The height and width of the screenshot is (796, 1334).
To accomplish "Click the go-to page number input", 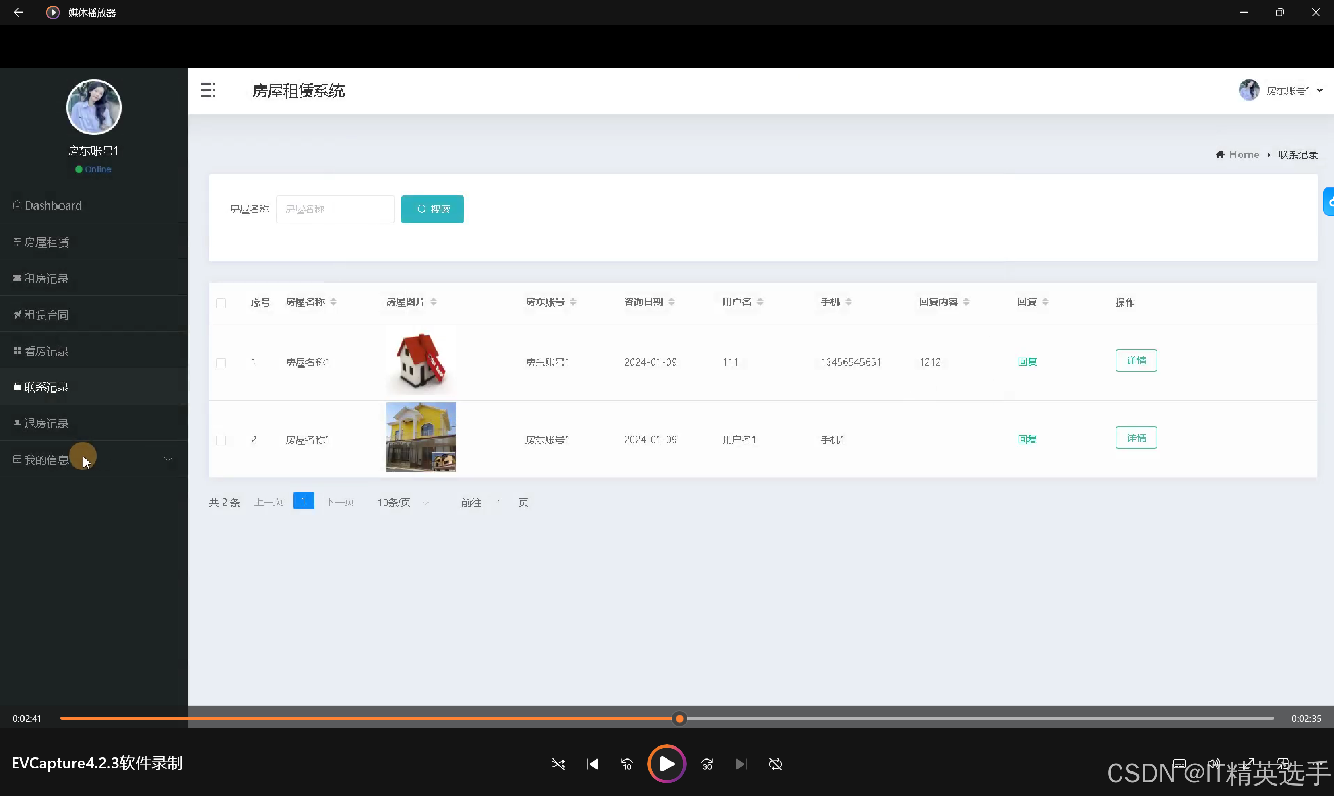I will click(x=500, y=503).
